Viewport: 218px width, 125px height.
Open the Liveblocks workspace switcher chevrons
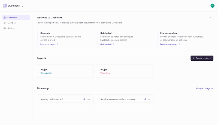tap(22, 6)
